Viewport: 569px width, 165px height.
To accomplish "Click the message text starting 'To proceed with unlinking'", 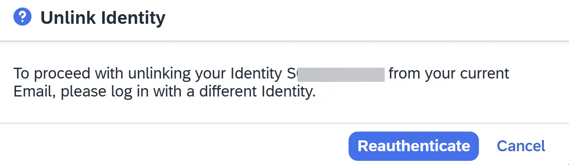I will (261, 82).
